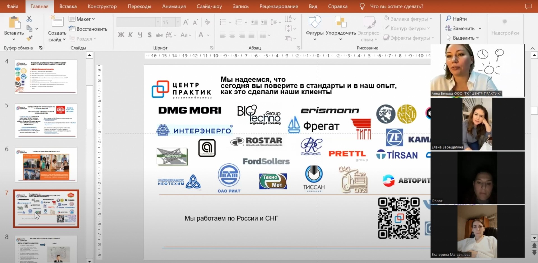
Task: Open the Файл tab
Action: pos(12,6)
